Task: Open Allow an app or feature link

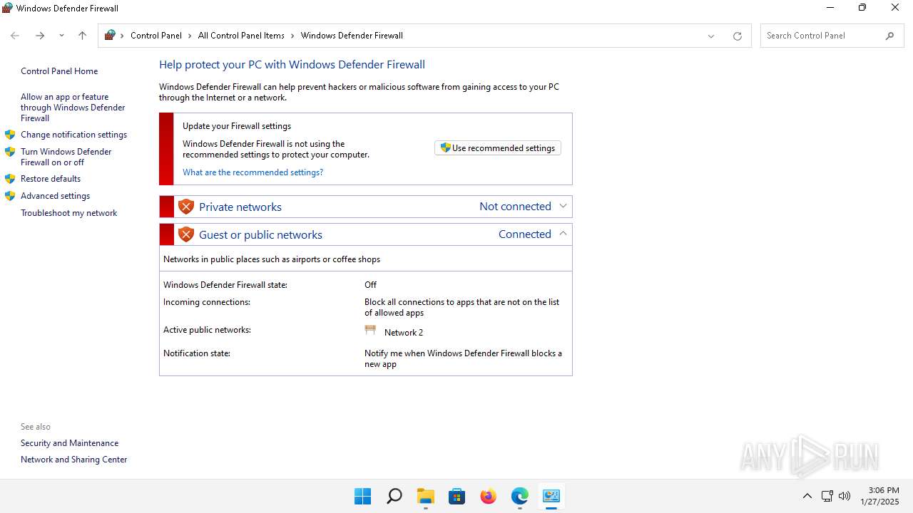Action: pyautogui.click(x=73, y=108)
